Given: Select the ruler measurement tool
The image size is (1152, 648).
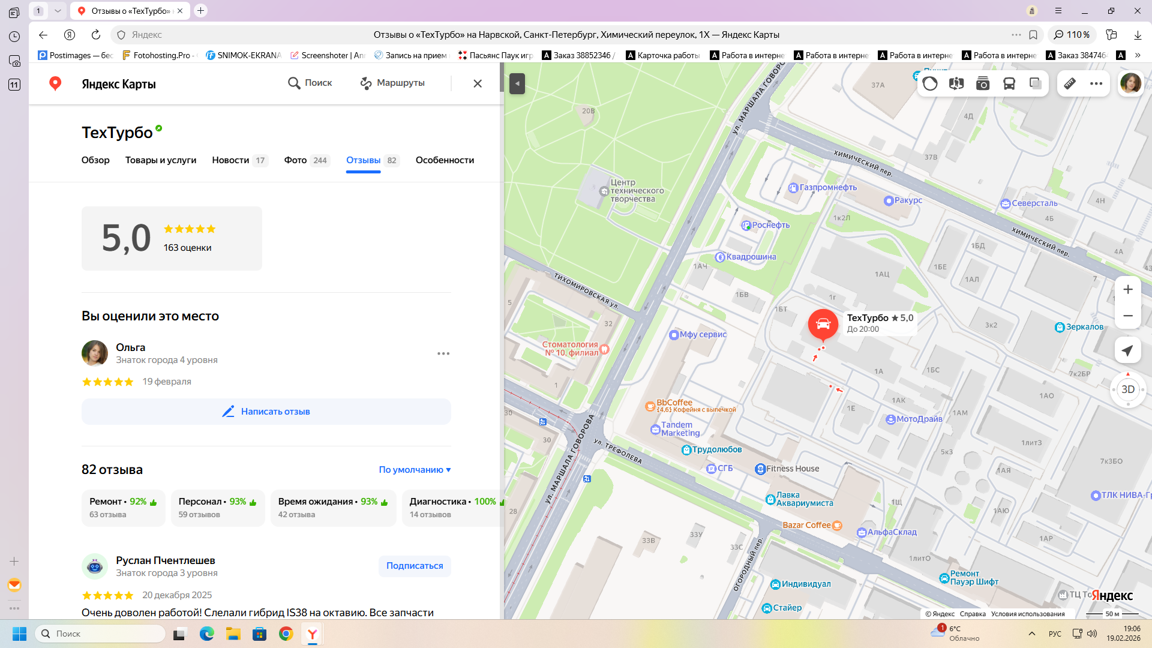Looking at the screenshot, I should 1070,83.
